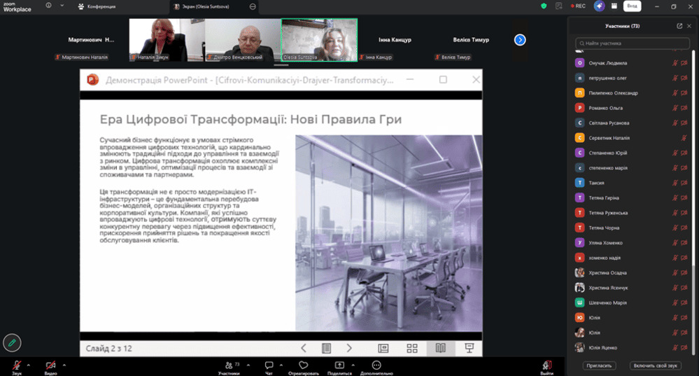Expand video options arrow next to Видео
The image size is (699, 376).
tap(64, 365)
